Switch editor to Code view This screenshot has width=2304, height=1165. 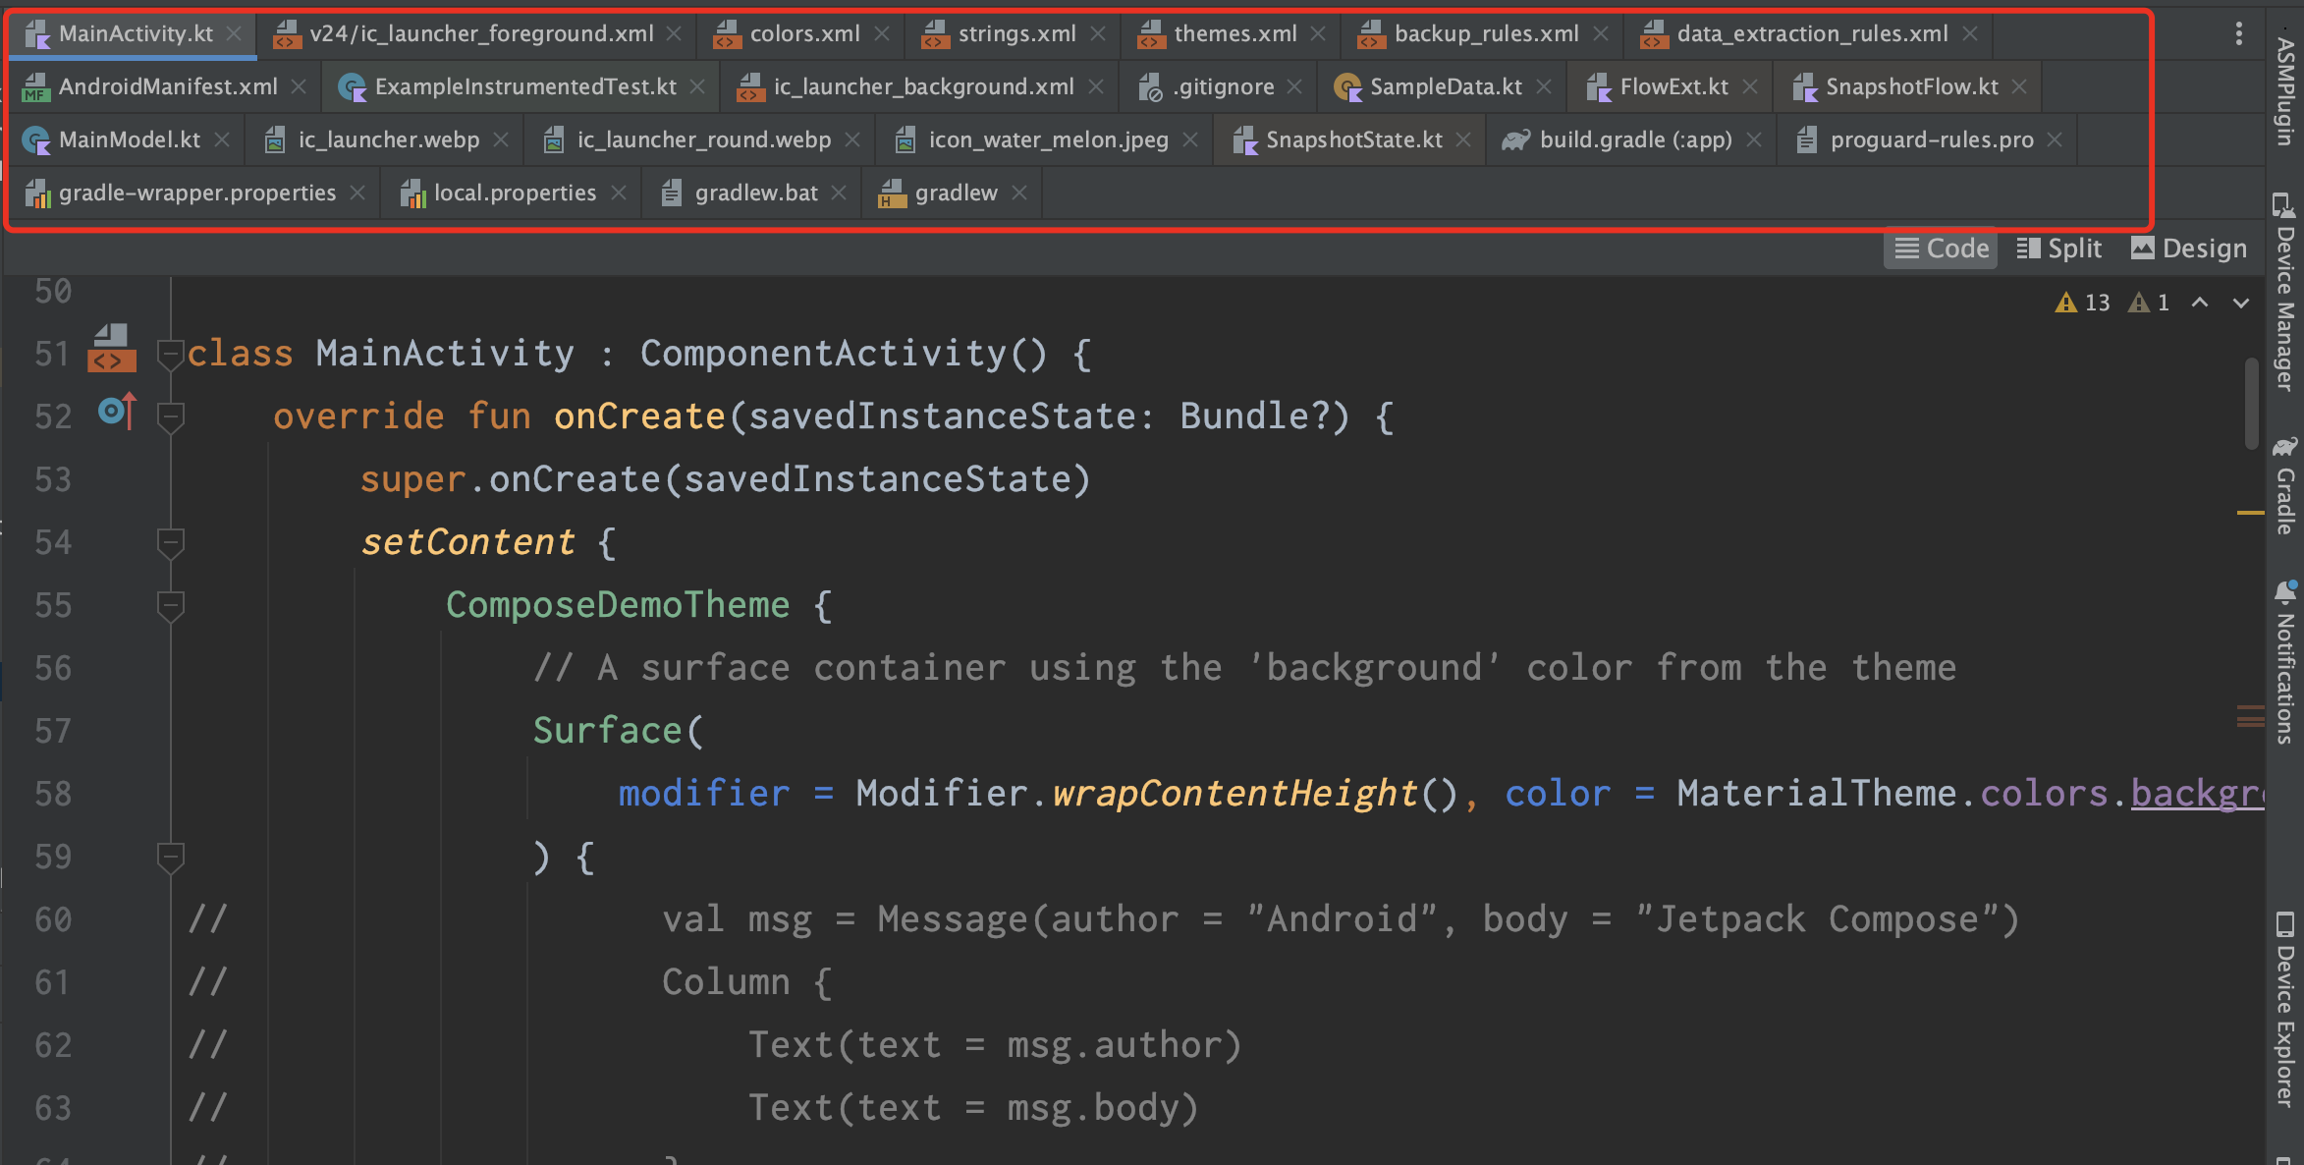pos(1942,249)
